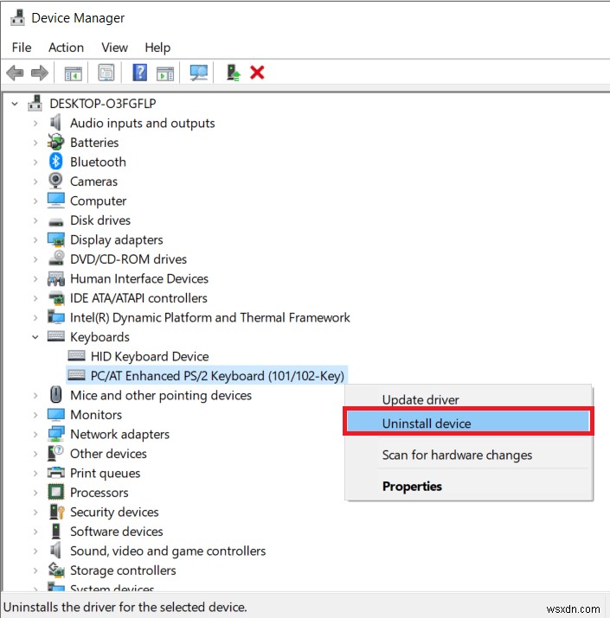Image resolution: width=610 pixels, height=618 pixels.
Task: Click the Batteries category icon
Action: [55, 143]
